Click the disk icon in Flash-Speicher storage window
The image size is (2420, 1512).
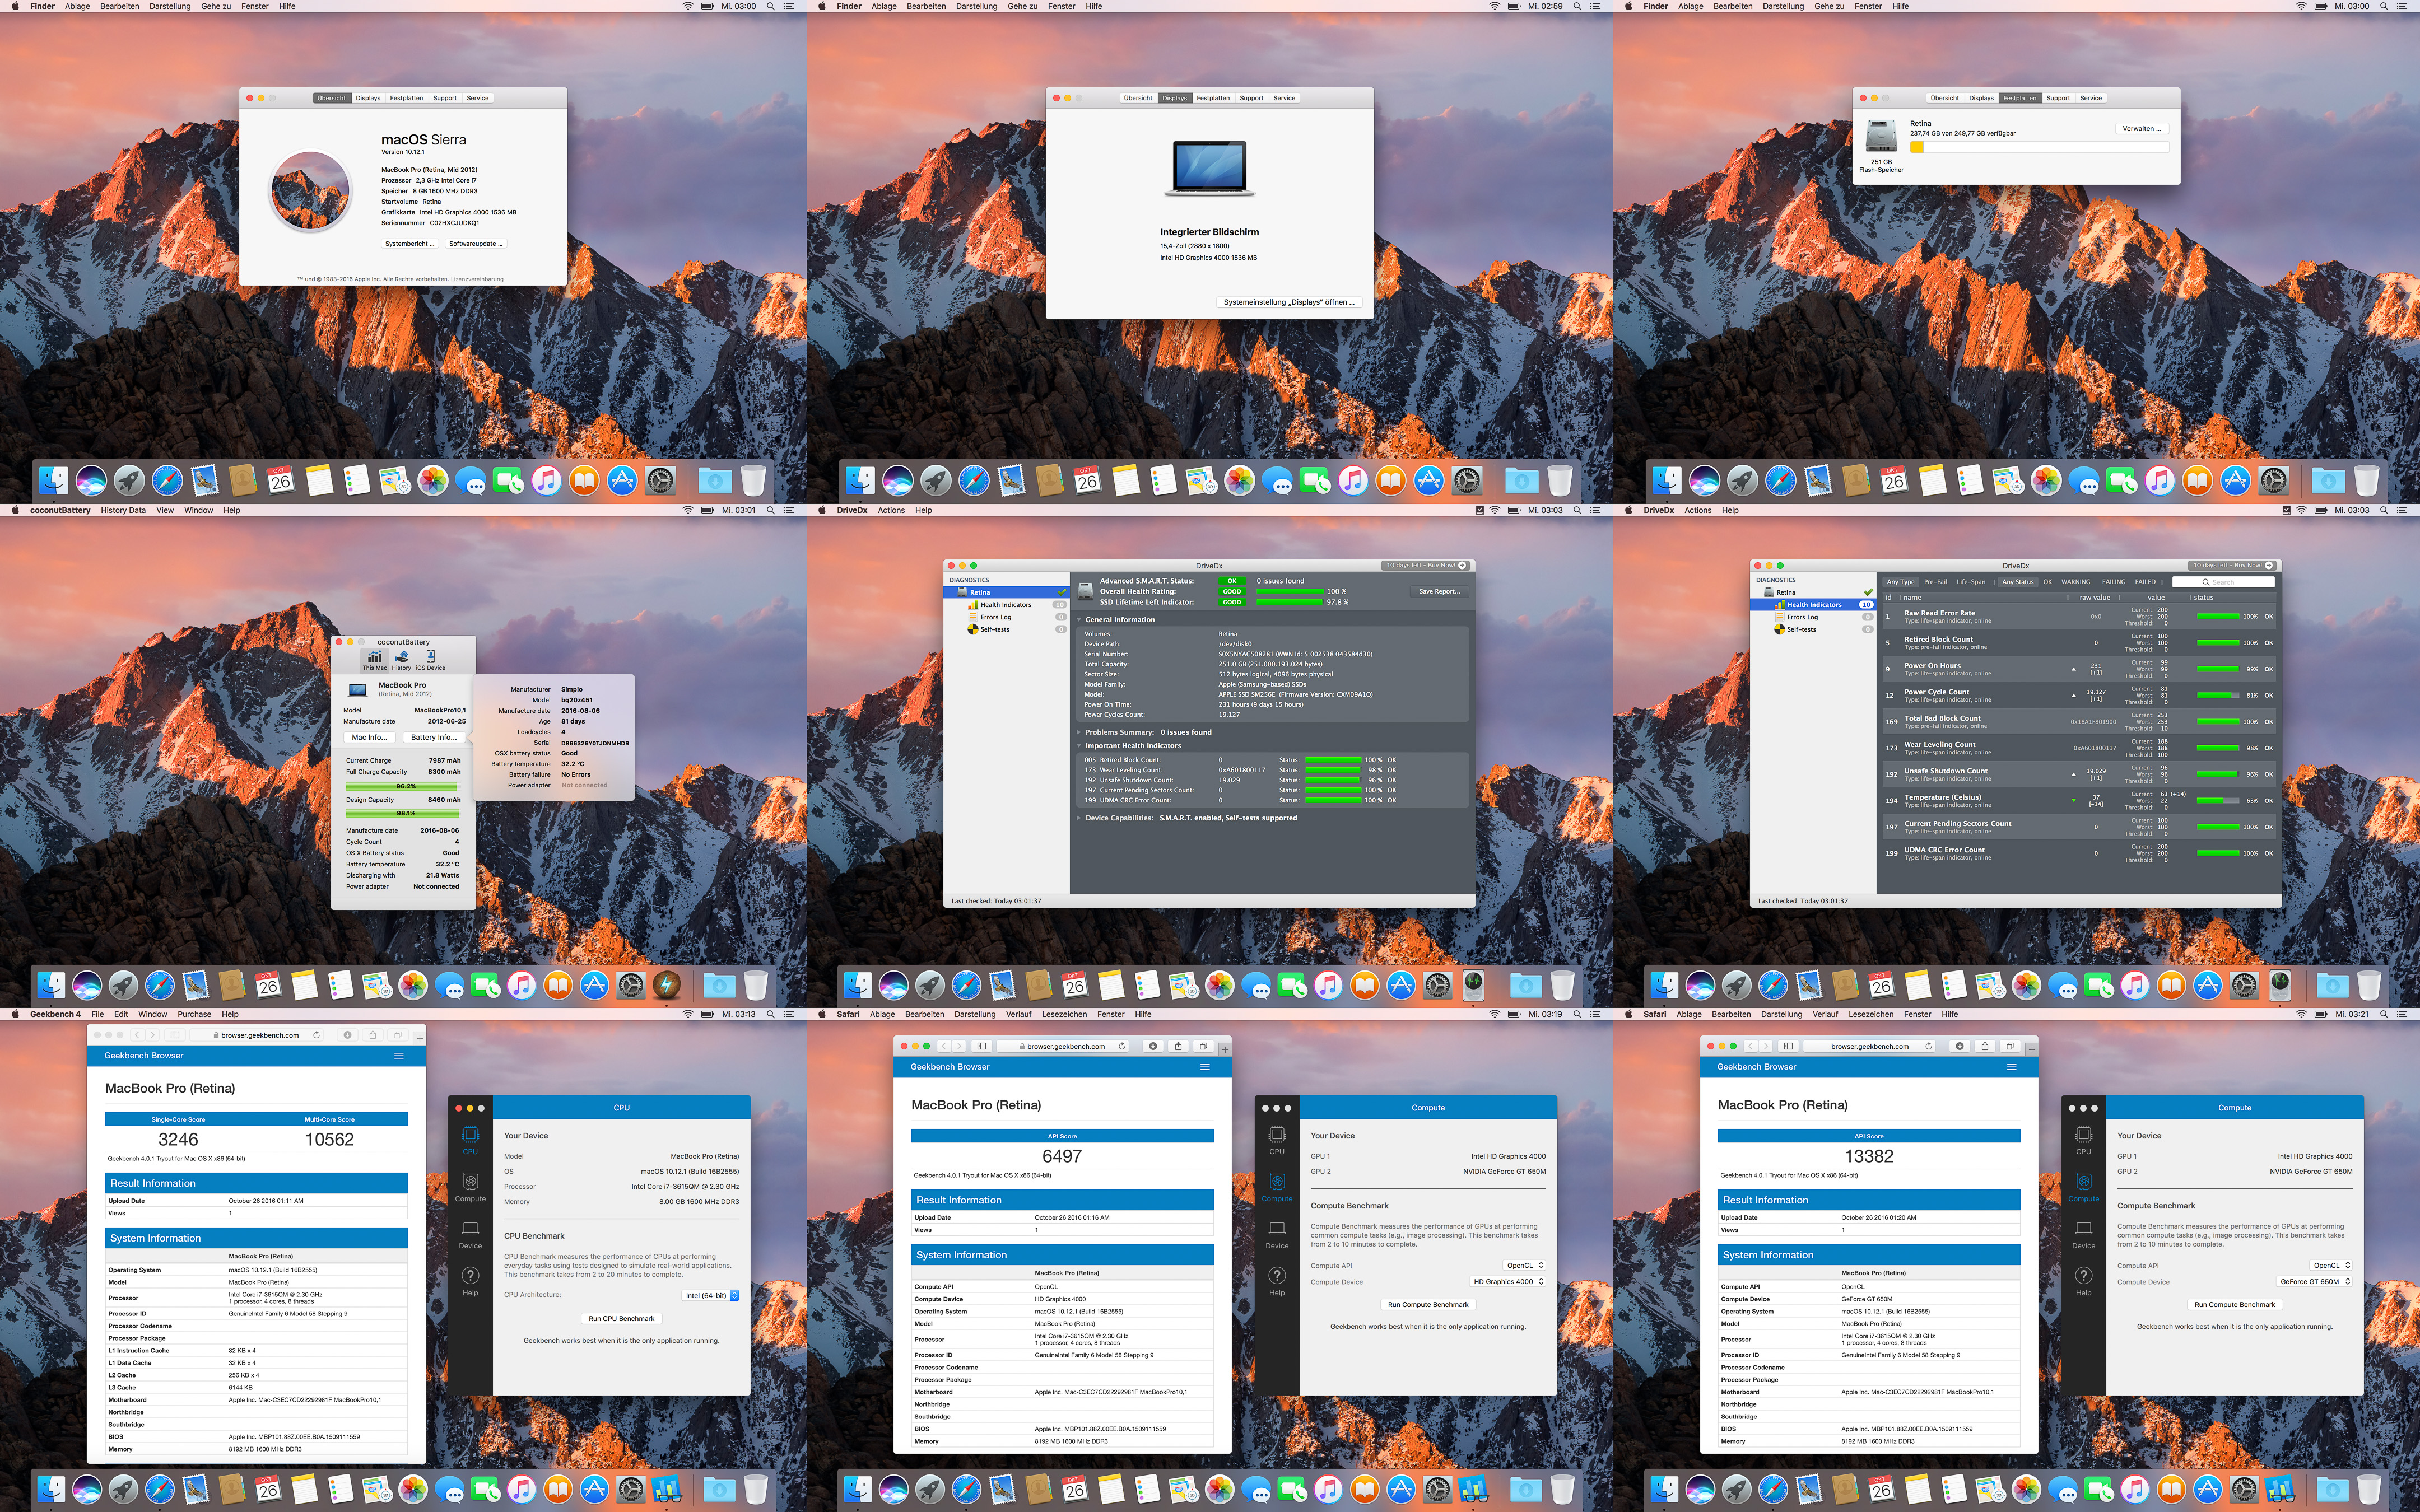pos(1881,137)
